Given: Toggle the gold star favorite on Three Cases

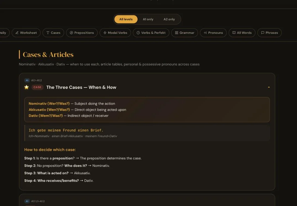Looking at the screenshot, I should 26,87.
